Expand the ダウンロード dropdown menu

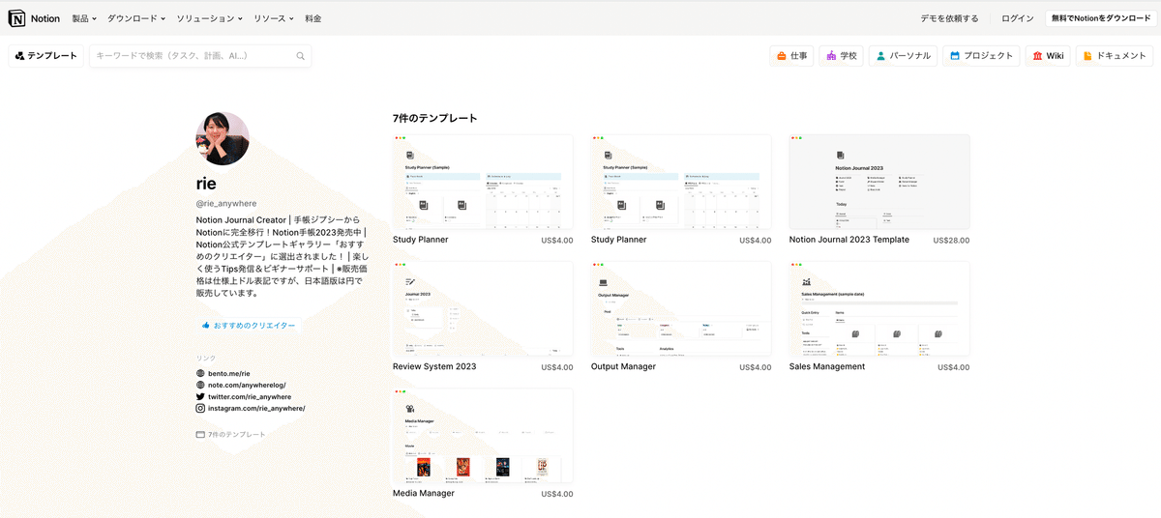pos(136,18)
